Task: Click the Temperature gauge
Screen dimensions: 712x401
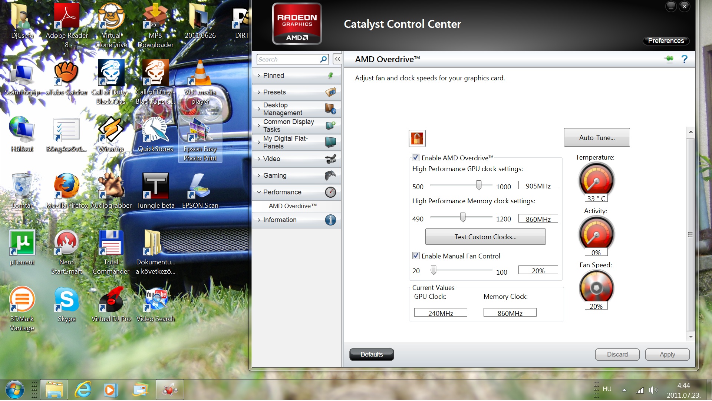Action: pyautogui.click(x=596, y=180)
